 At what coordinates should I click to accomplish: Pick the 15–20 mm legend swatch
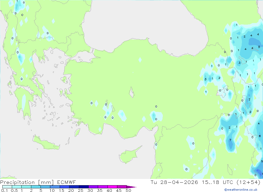[64, 187]
